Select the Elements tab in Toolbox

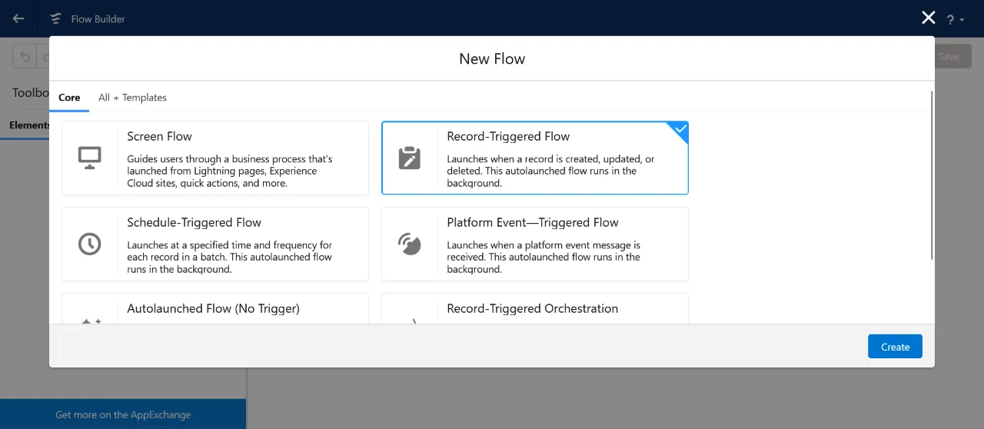click(30, 125)
